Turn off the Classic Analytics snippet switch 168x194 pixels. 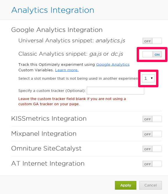coord(152,54)
